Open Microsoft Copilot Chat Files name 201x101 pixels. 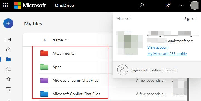(x=76, y=94)
